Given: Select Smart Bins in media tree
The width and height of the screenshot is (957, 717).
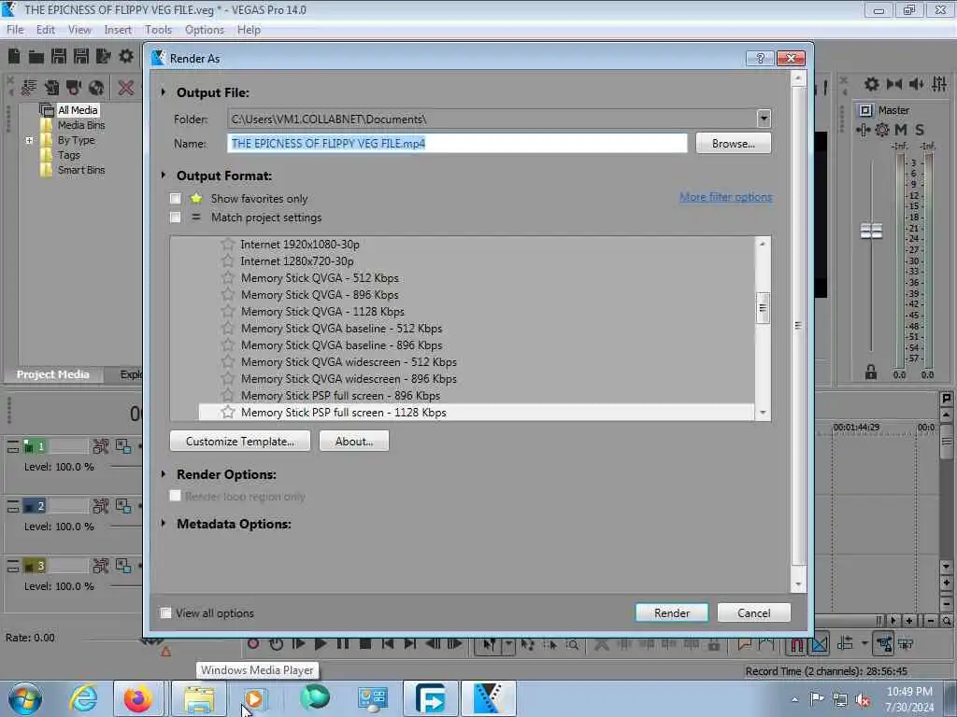Looking at the screenshot, I should (81, 170).
